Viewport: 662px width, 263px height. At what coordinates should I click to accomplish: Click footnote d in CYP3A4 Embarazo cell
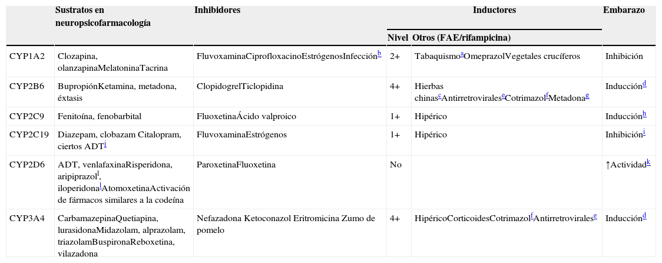tap(645, 215)
